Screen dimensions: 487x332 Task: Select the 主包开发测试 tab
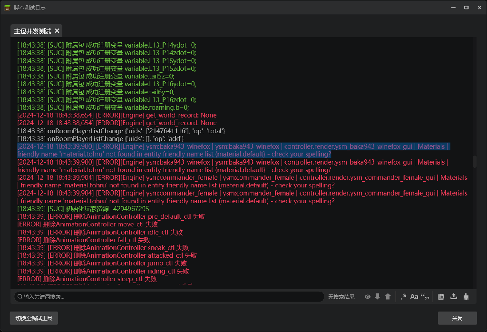point(32,31)
